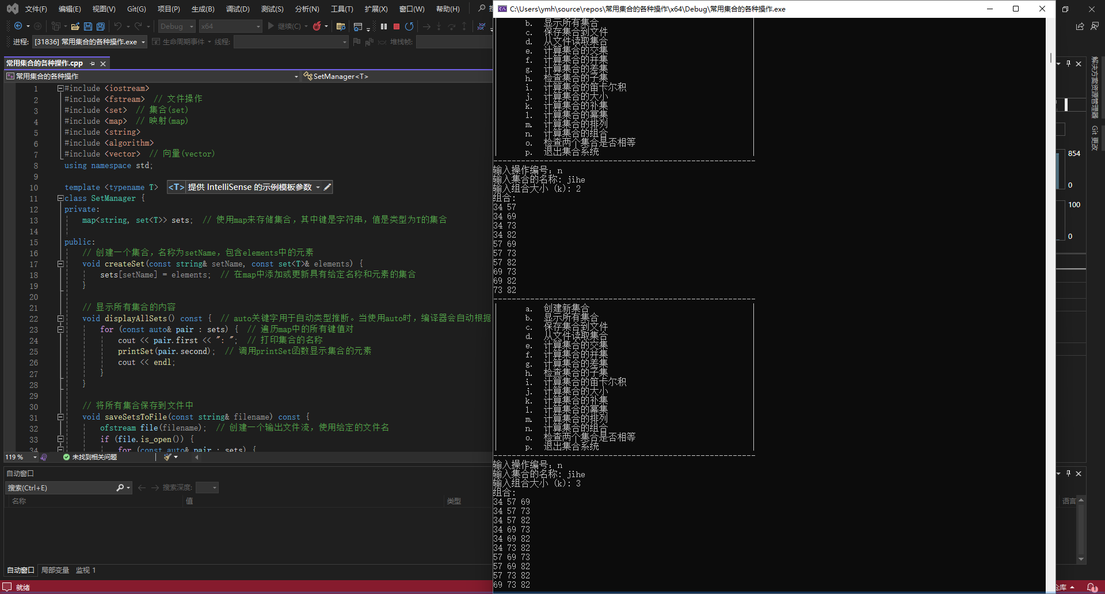
Task: Collapse the displayAllSets function at line 22
Action: point(60,318)
